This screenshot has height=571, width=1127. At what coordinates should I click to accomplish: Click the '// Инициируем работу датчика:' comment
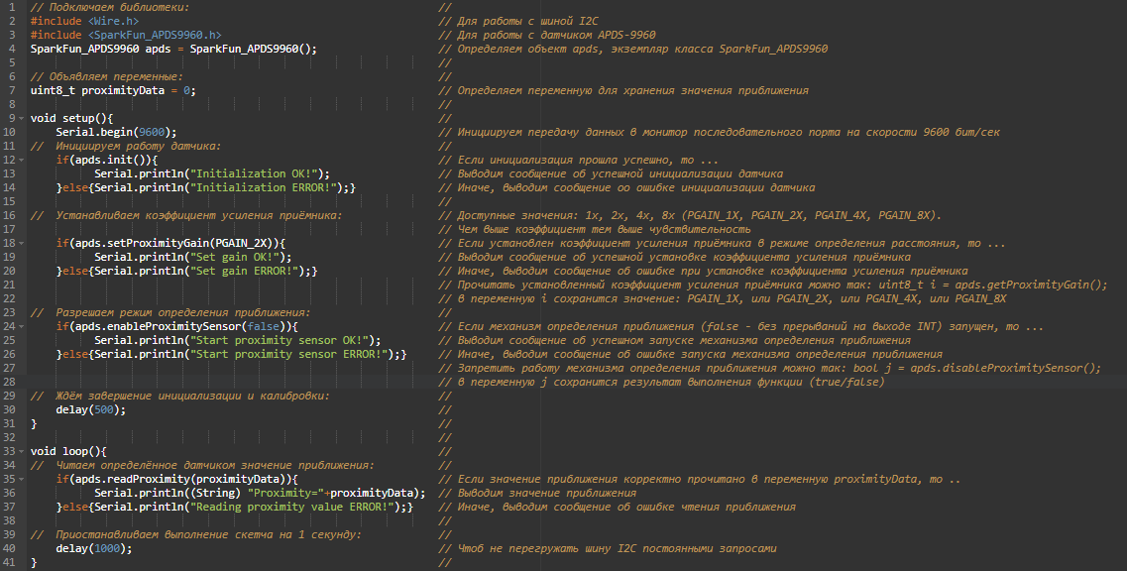click(x=126, y=146)
